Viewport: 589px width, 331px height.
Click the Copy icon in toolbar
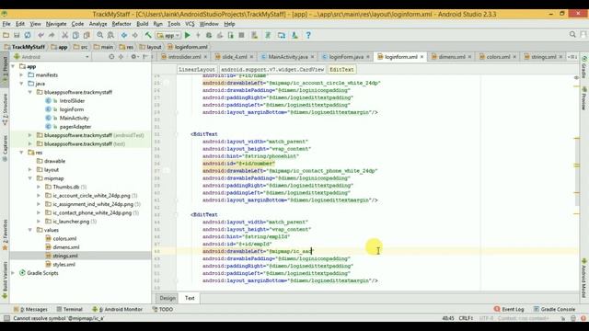pyautogui.click(x=75, y=35)
